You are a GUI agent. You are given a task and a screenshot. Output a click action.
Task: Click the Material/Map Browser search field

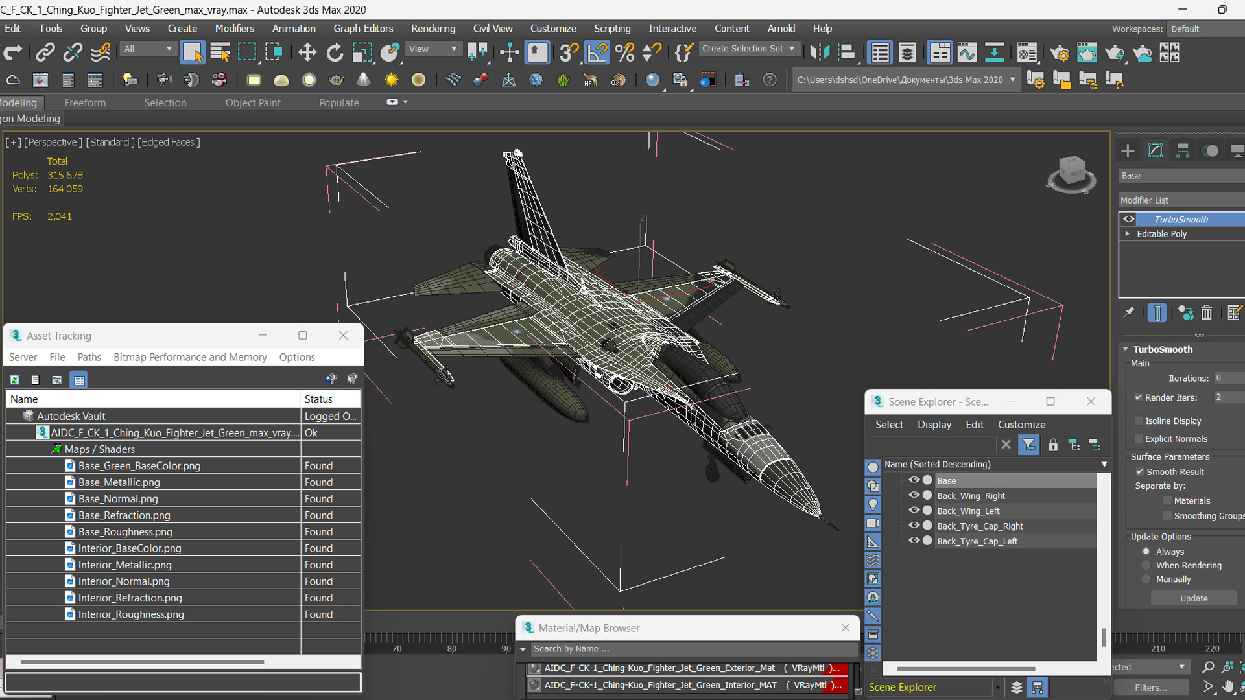tap(694, 649)
